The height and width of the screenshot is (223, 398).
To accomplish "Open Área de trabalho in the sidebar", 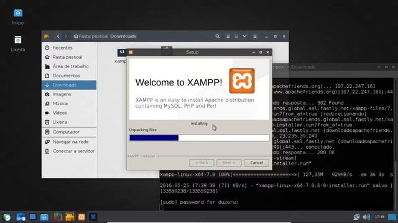I will click(x=69, y=66).
